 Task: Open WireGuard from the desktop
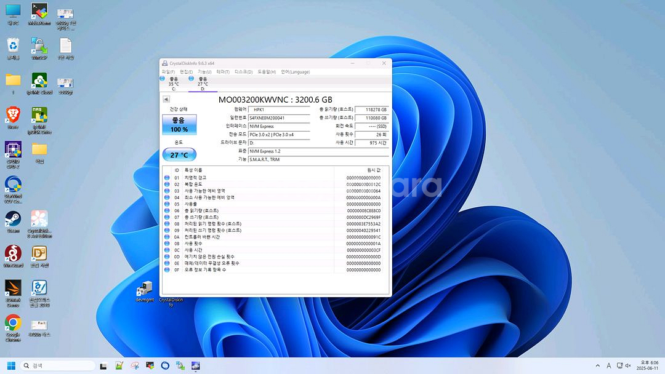click(12, 252)
